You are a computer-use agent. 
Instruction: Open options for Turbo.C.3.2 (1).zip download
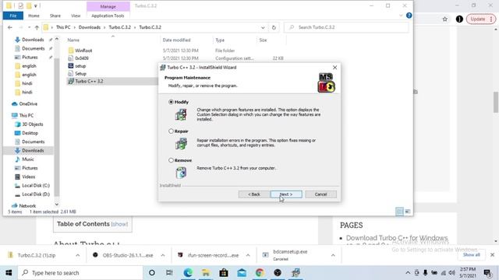[78, 255]
